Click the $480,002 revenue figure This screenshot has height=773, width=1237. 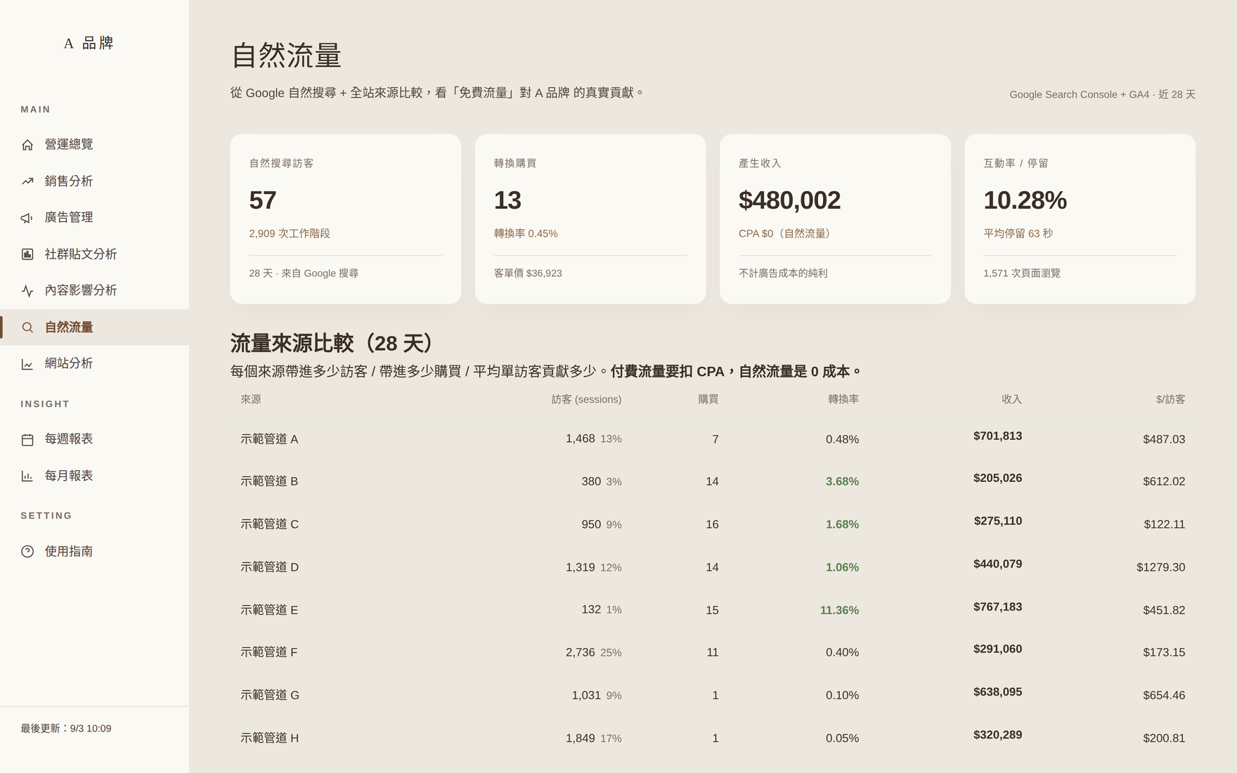(x=789, y=200)
